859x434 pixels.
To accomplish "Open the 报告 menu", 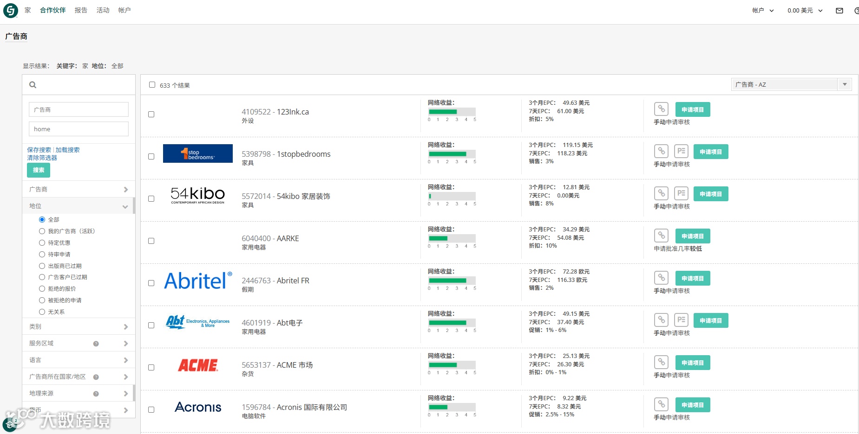I will (81, 10).
